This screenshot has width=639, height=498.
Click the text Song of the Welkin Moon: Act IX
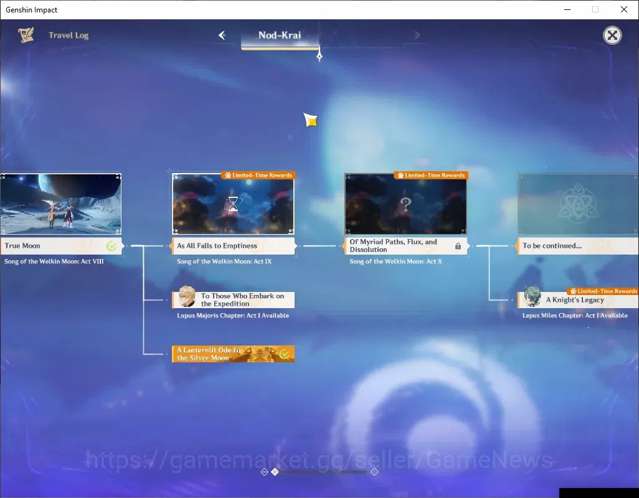coord(224,261)
